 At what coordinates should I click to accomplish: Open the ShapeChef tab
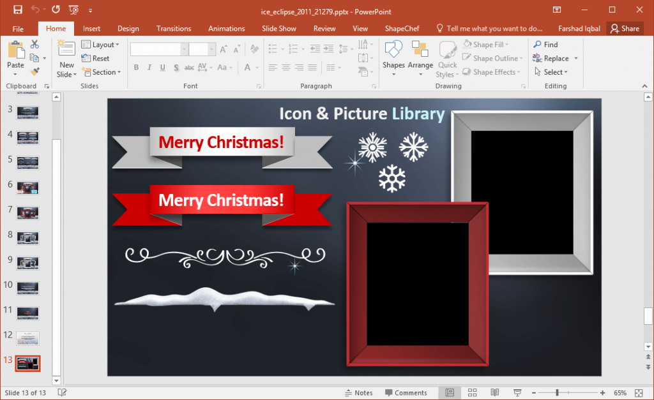(x=402, y=28)
